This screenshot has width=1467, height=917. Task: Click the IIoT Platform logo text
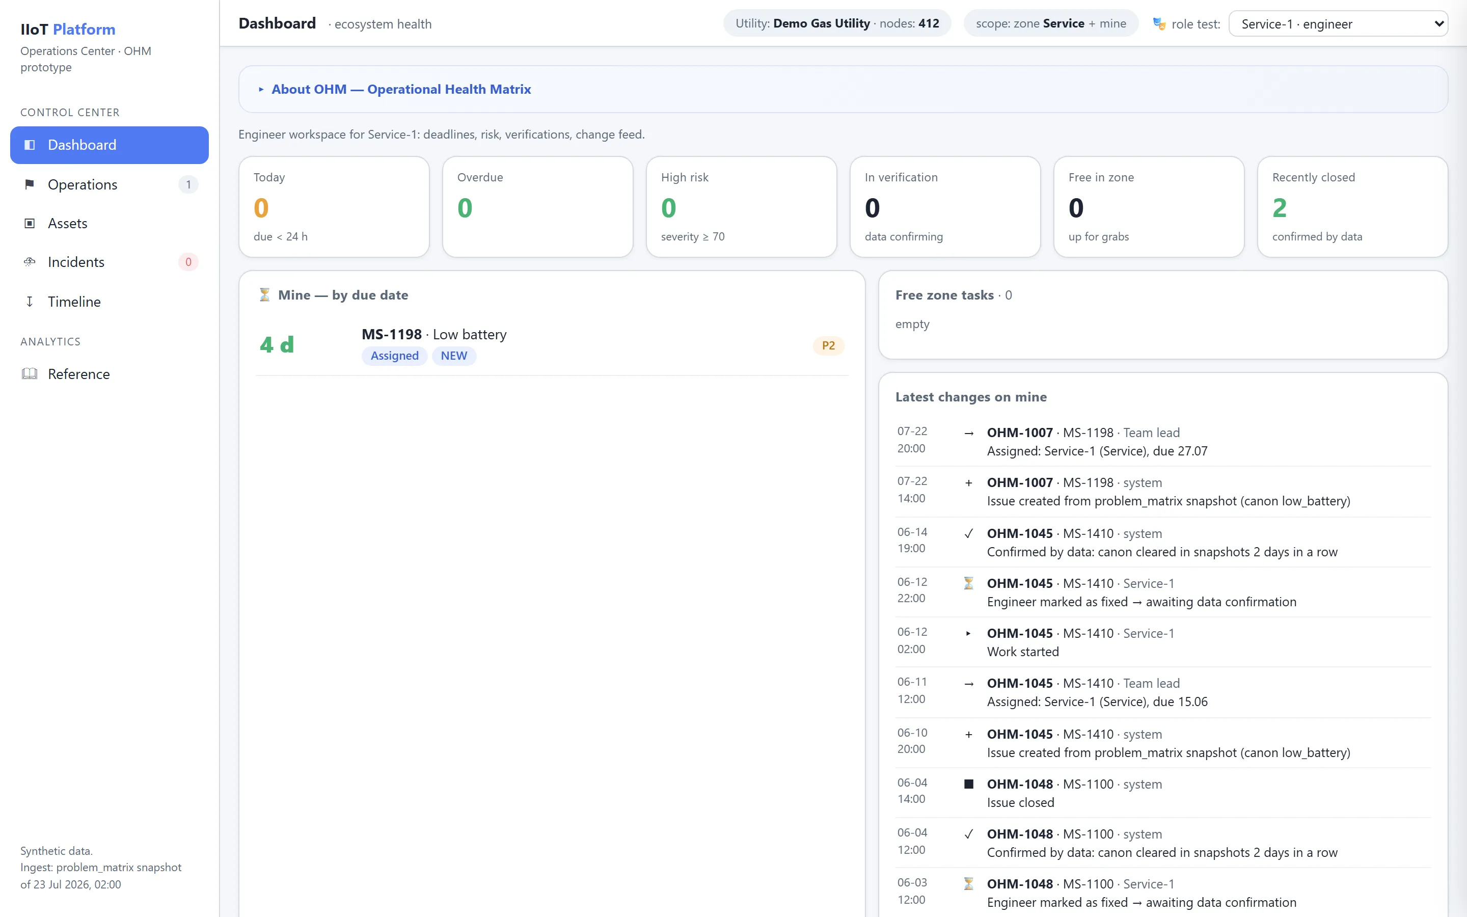(x=68, y=29)
